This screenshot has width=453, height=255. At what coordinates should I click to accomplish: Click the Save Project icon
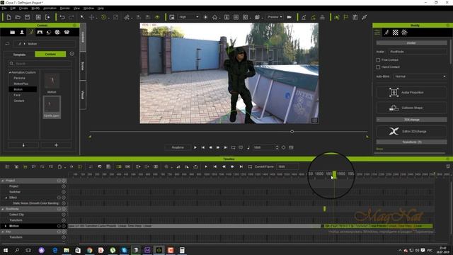pos(27,17)
